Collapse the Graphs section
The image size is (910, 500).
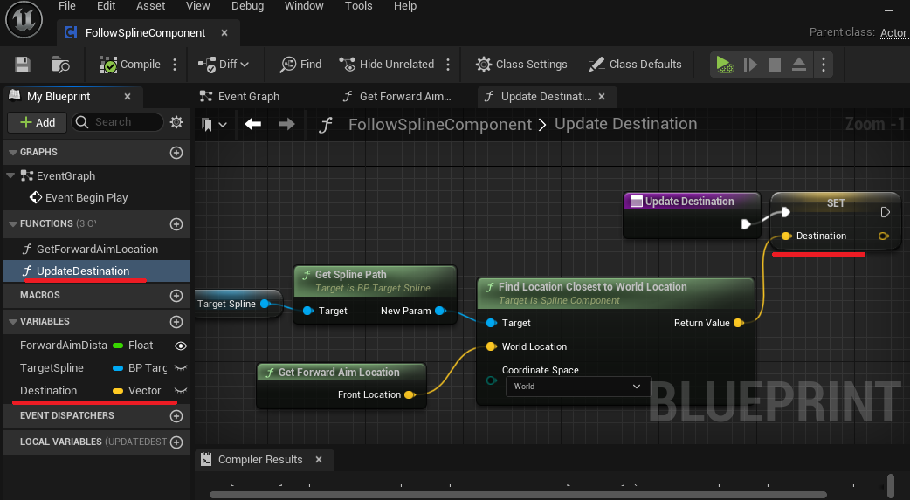(x=13, y=153)
